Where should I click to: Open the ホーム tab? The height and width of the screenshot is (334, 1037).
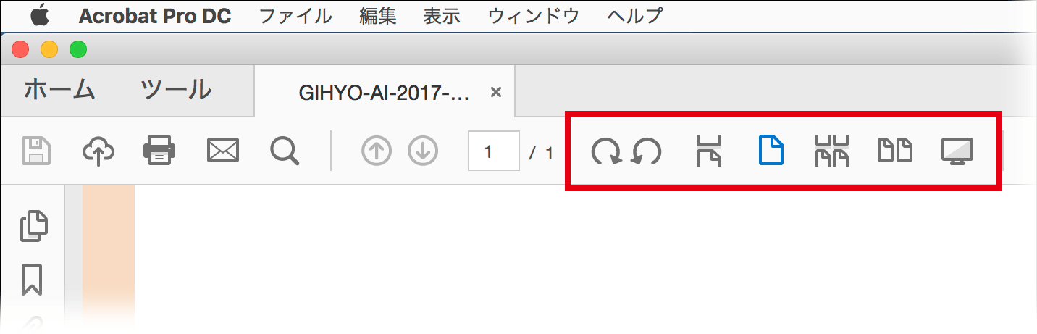60,89
